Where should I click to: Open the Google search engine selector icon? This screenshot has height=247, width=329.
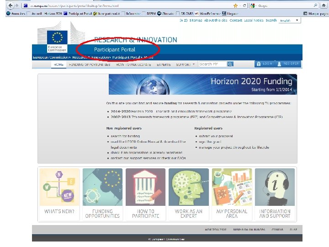(x=253, y=5)
